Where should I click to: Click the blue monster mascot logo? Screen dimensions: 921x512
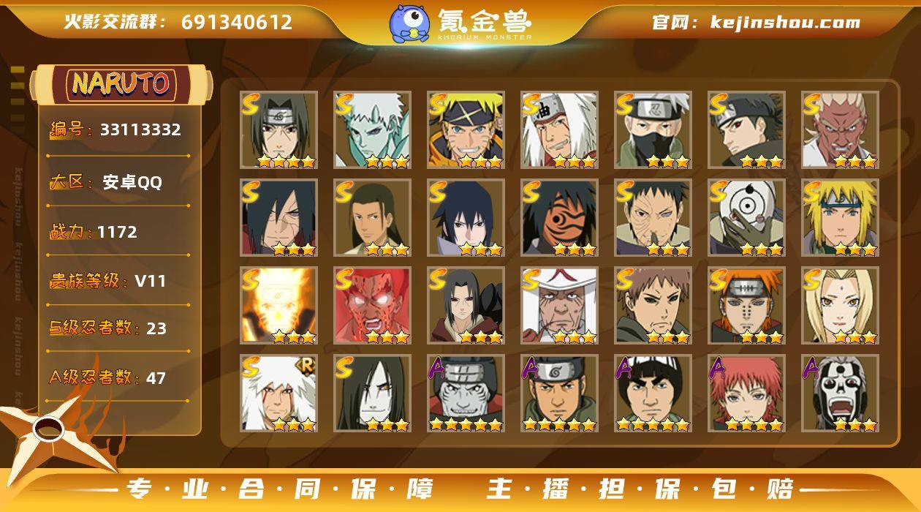pyautogui.click(x=409, y=24)
